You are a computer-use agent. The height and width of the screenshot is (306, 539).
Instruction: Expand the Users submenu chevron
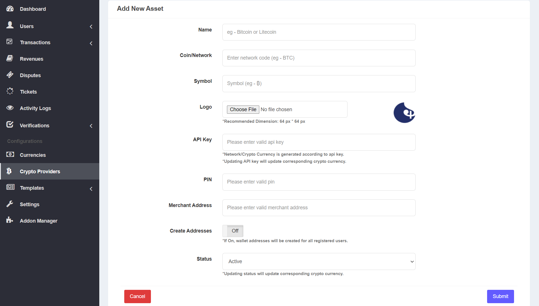tap(91, 27)
